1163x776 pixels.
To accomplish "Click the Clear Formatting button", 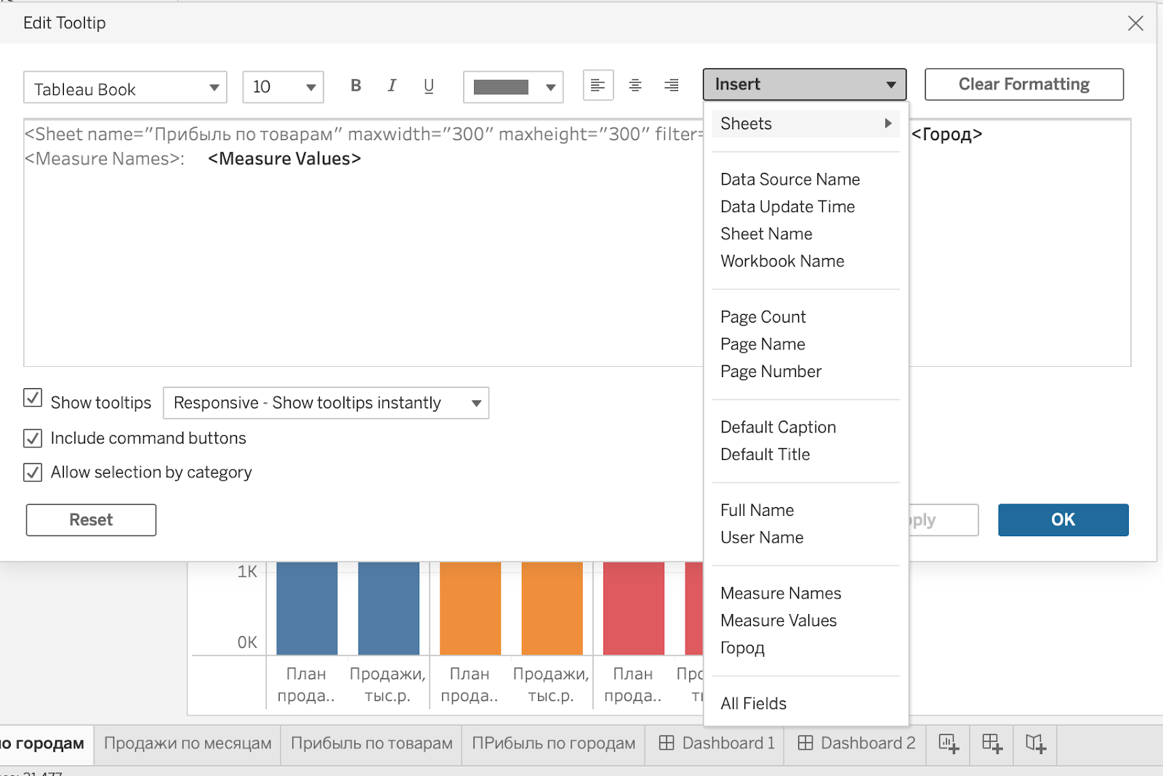I will pyautogui.click(x=1023, y=84).
